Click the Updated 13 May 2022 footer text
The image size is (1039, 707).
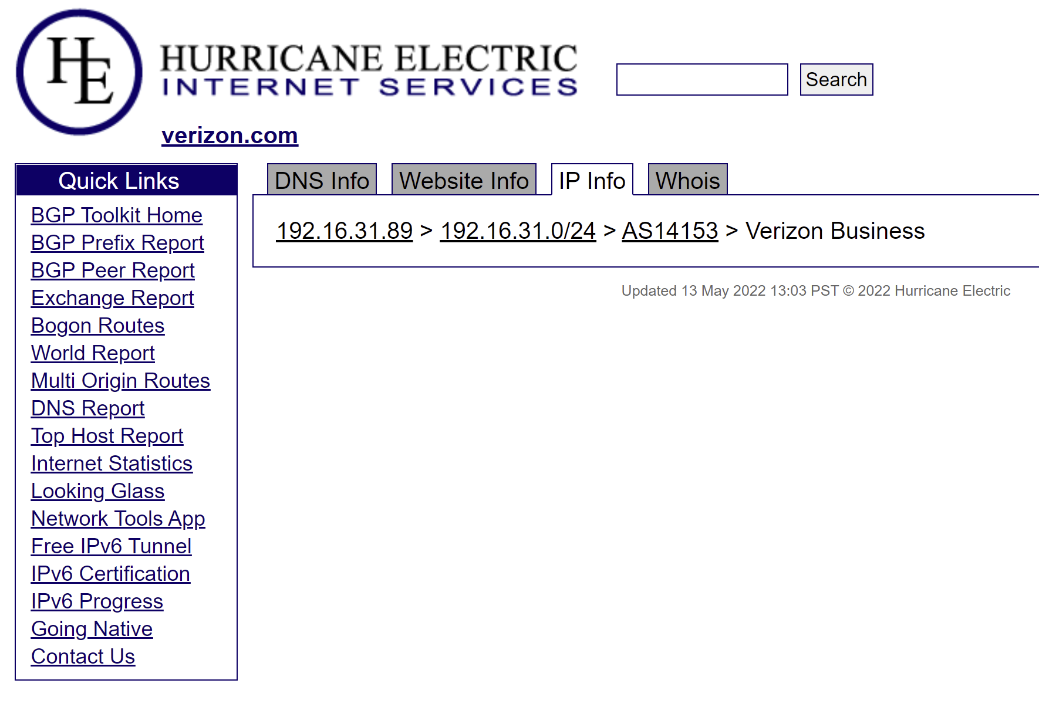point(816,291)
